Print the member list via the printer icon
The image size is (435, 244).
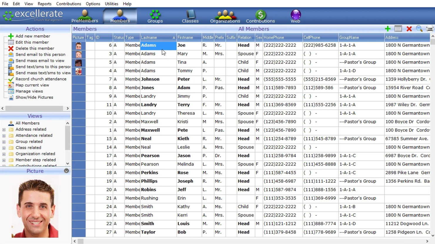pos(429,29)
